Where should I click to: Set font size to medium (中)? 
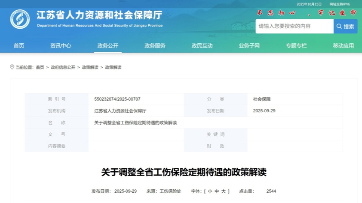216,191
